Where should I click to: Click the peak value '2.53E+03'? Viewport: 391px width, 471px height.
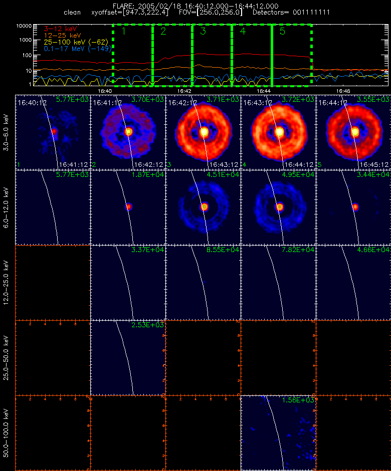tap(147, 325)
